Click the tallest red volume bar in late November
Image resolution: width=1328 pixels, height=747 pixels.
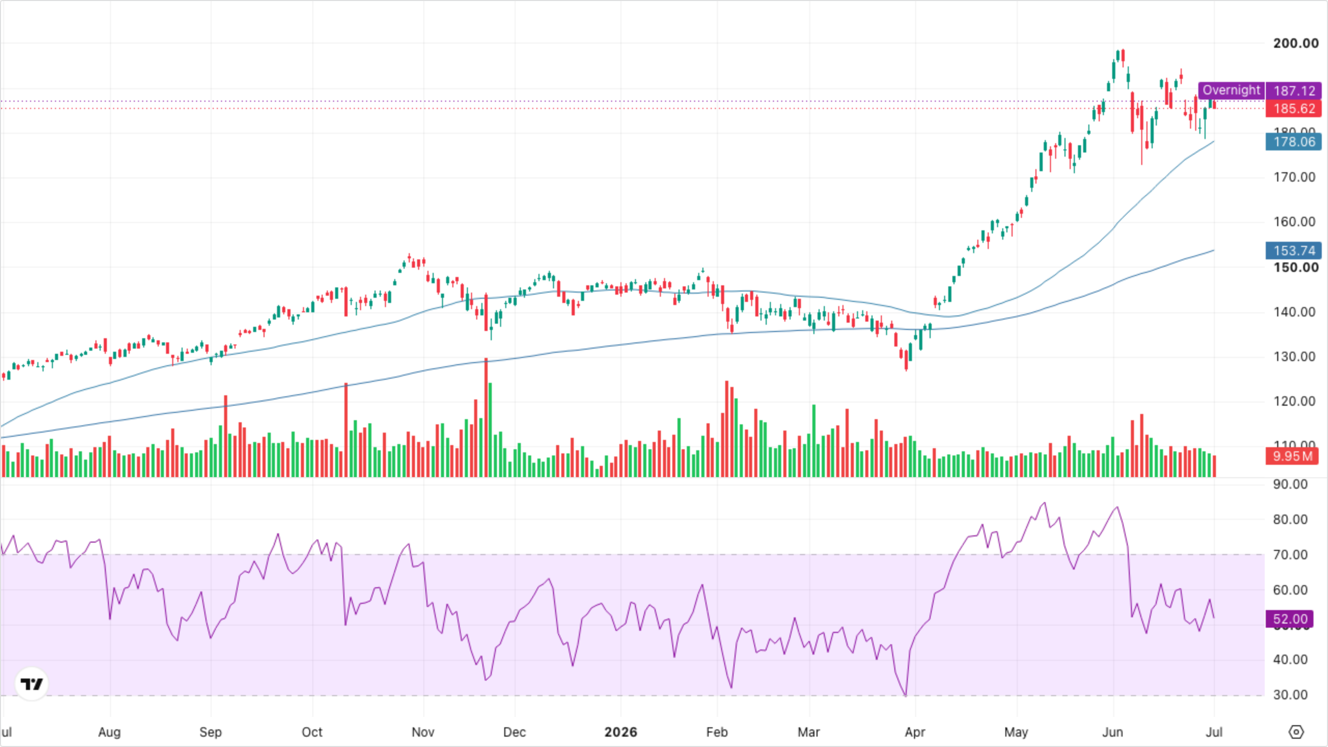486,417
